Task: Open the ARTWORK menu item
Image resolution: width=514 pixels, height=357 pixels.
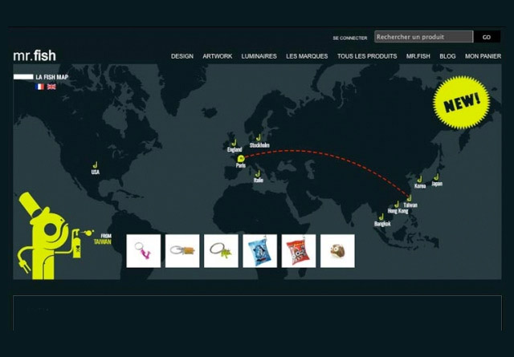Action: tap(217, 56)
